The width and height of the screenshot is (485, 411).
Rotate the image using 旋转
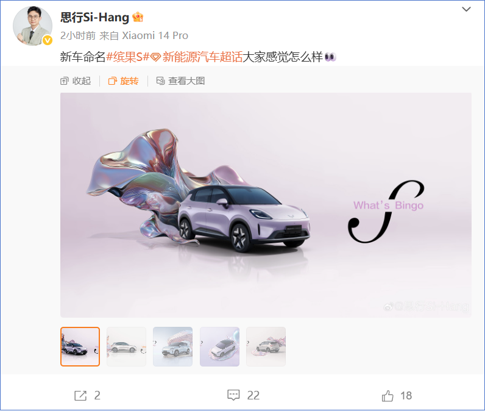124,81
